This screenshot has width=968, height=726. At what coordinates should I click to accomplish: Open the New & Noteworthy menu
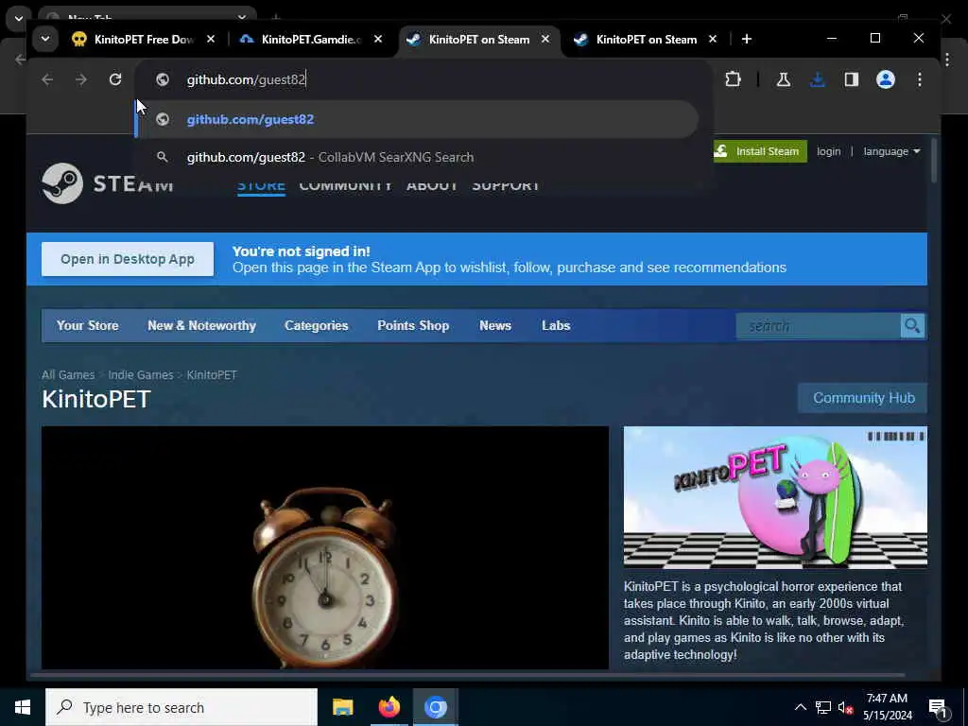coord(202,325)
